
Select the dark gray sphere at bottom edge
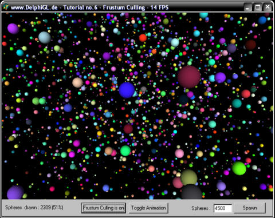click(x=191, y=192)
